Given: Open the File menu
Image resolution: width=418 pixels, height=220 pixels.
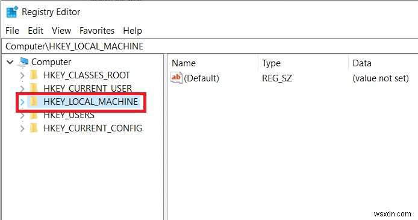Looking at the screenshot, I should click(x=12, y=31).
